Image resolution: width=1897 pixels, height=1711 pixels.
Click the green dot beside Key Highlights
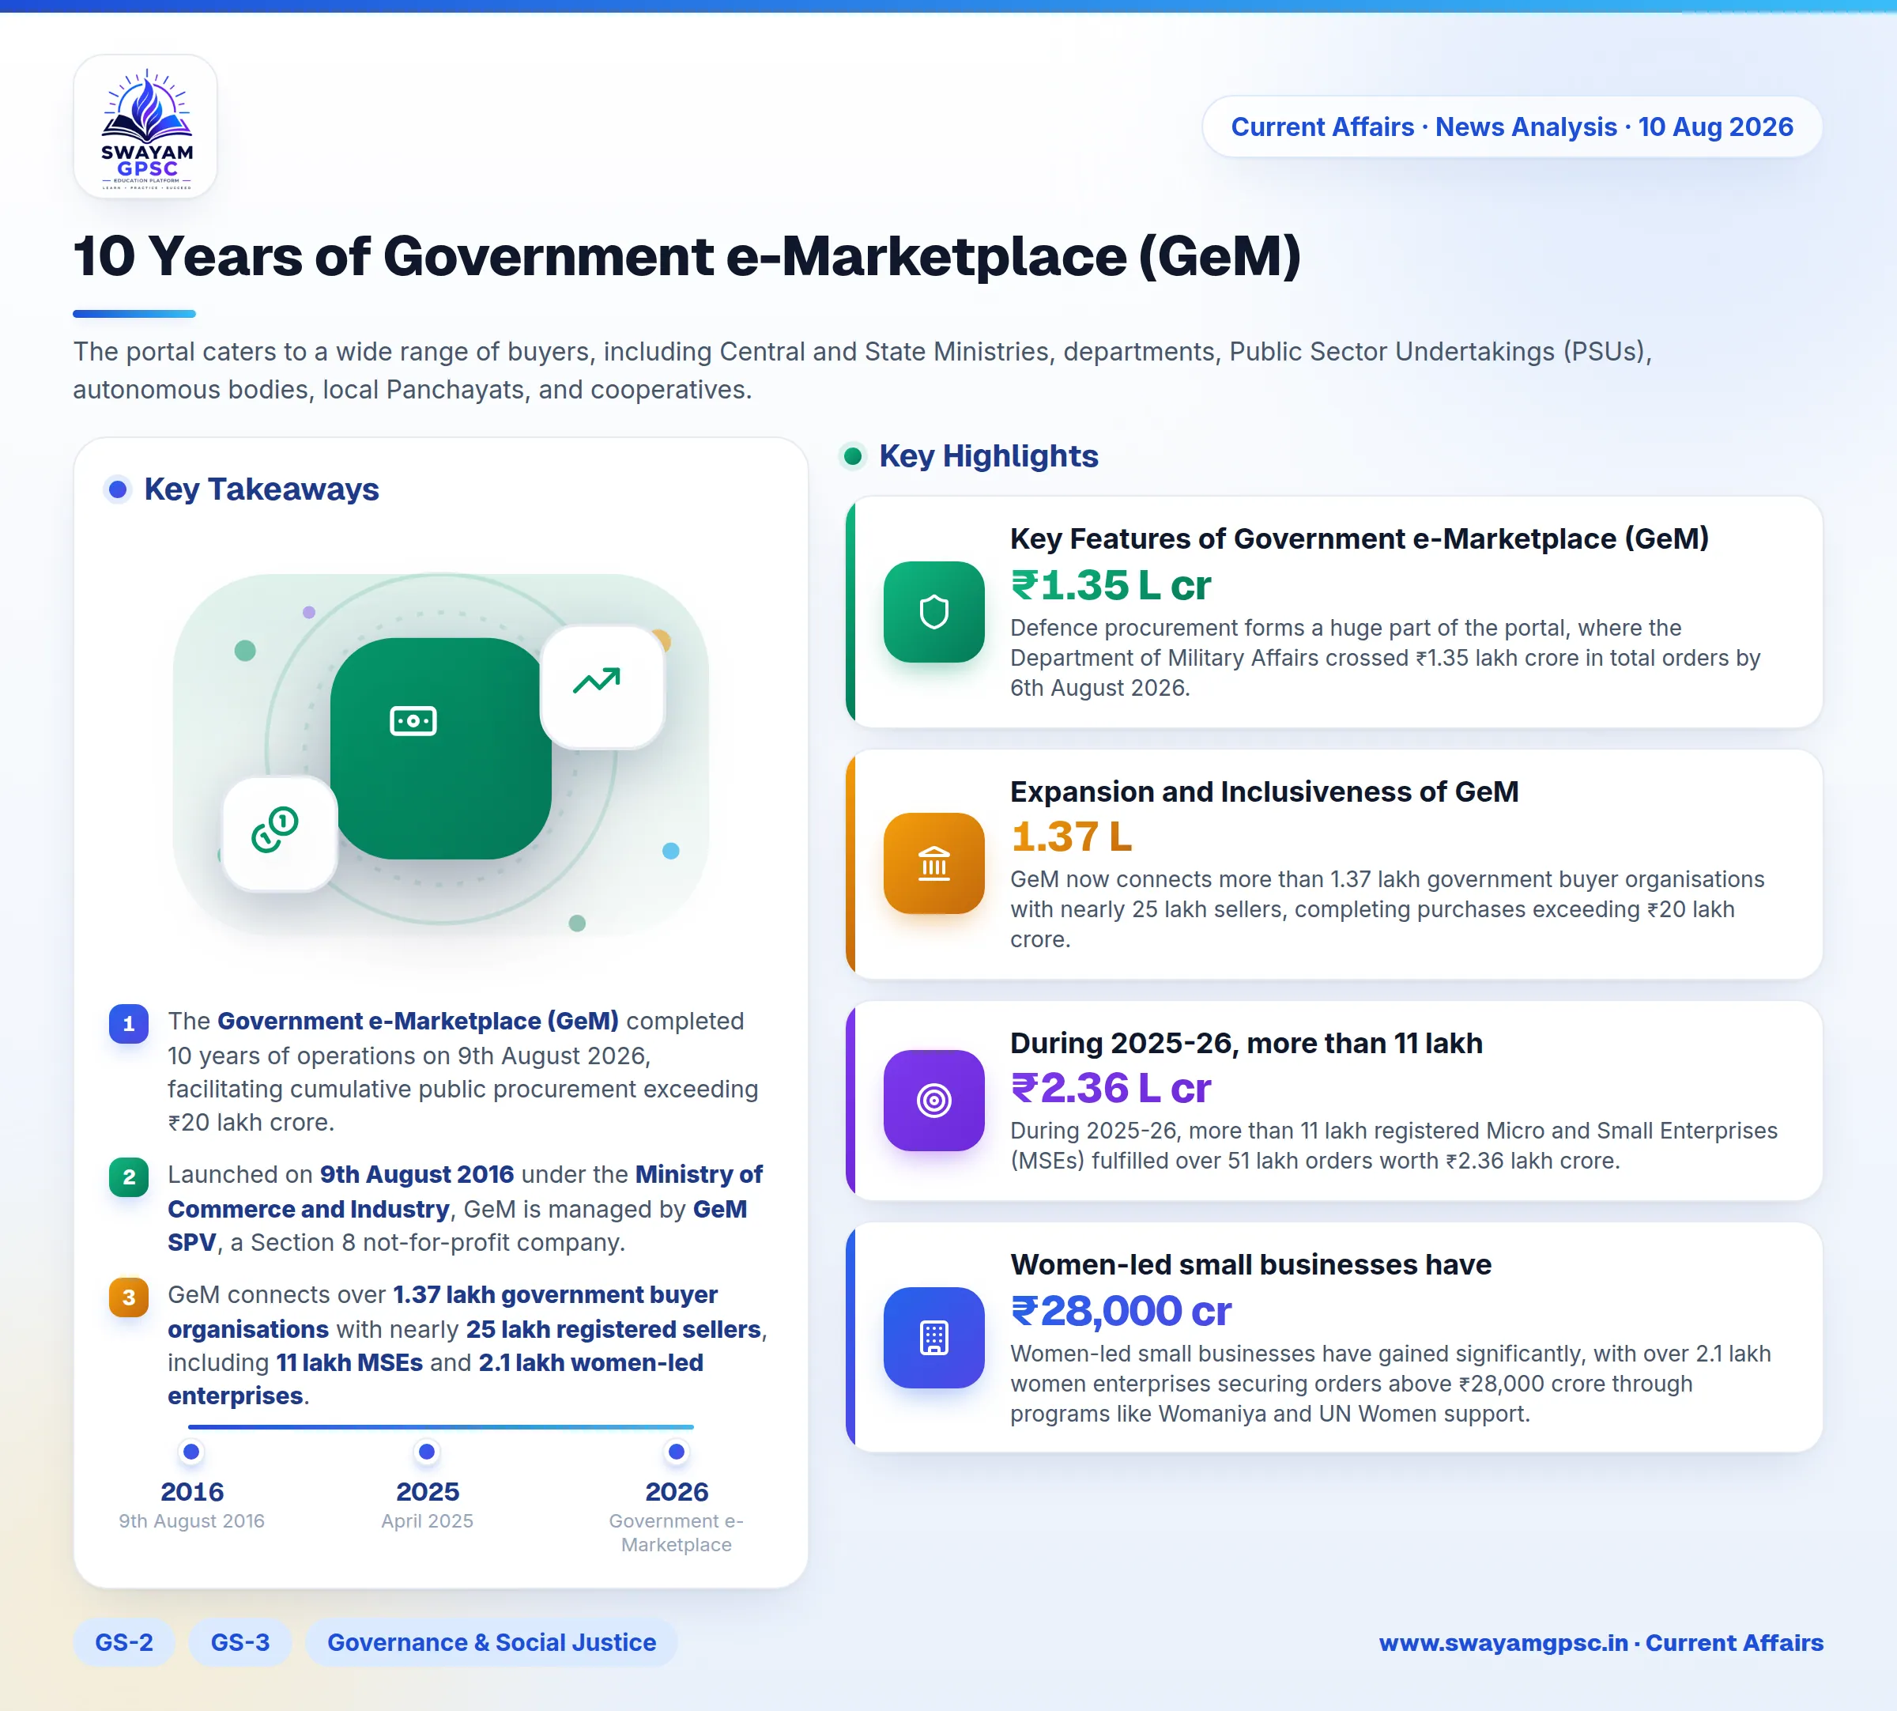click(x=852, y=456)
